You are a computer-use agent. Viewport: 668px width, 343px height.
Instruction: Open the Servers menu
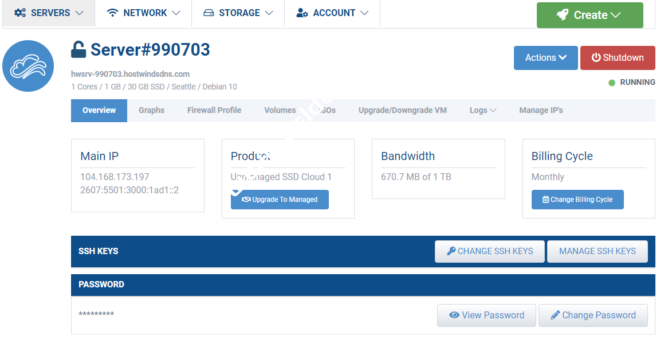pos(49,13)
